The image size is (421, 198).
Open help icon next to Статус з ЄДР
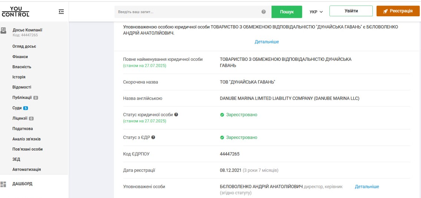[153, 137]
